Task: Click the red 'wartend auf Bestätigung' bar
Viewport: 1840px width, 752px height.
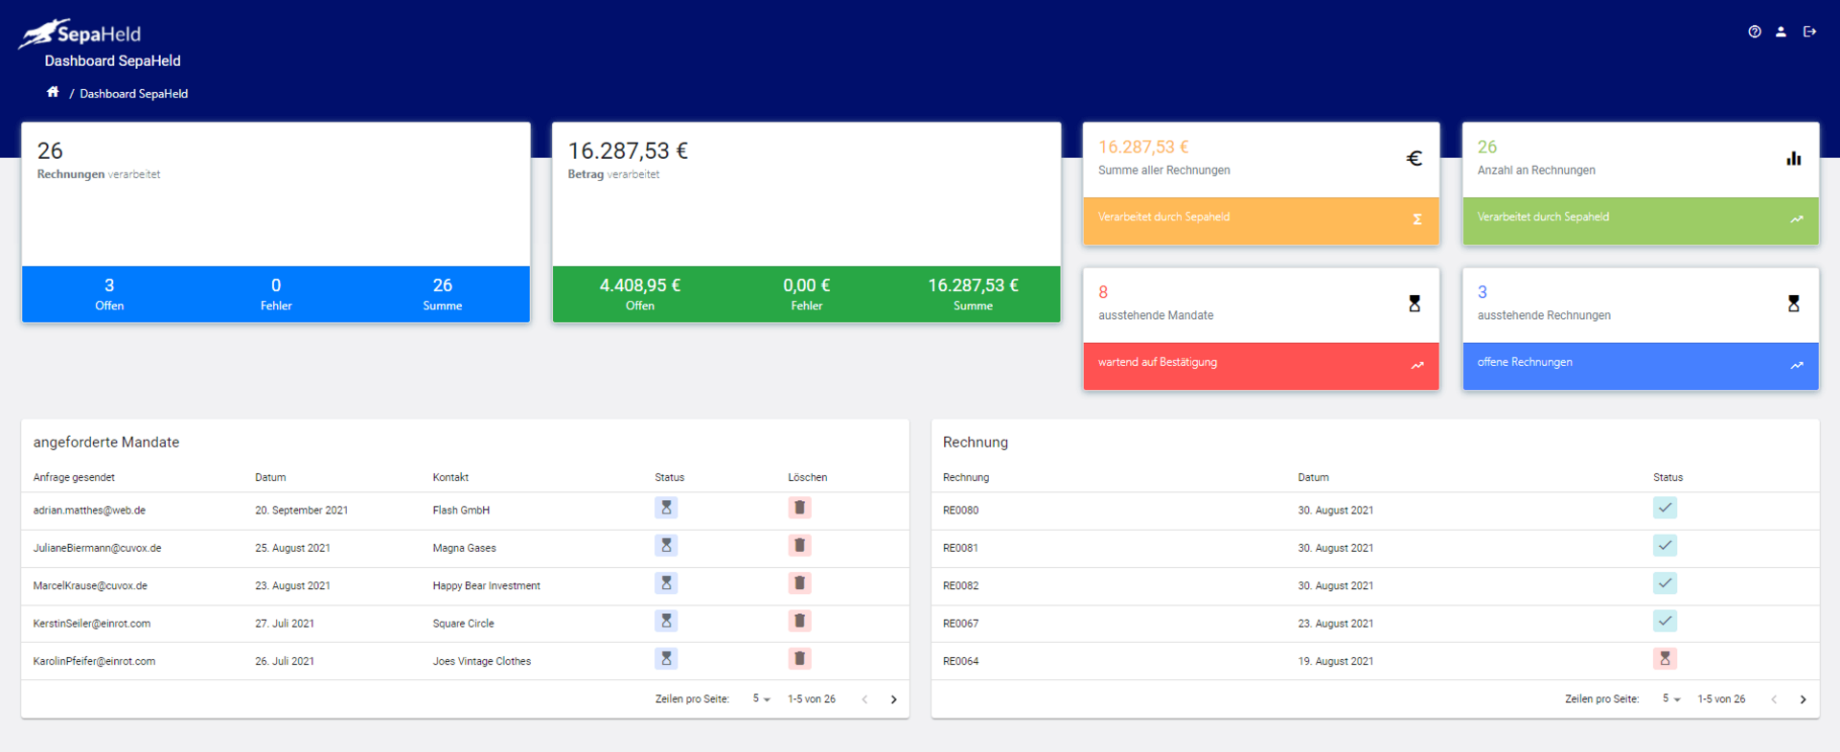Action: point(1260,365)
